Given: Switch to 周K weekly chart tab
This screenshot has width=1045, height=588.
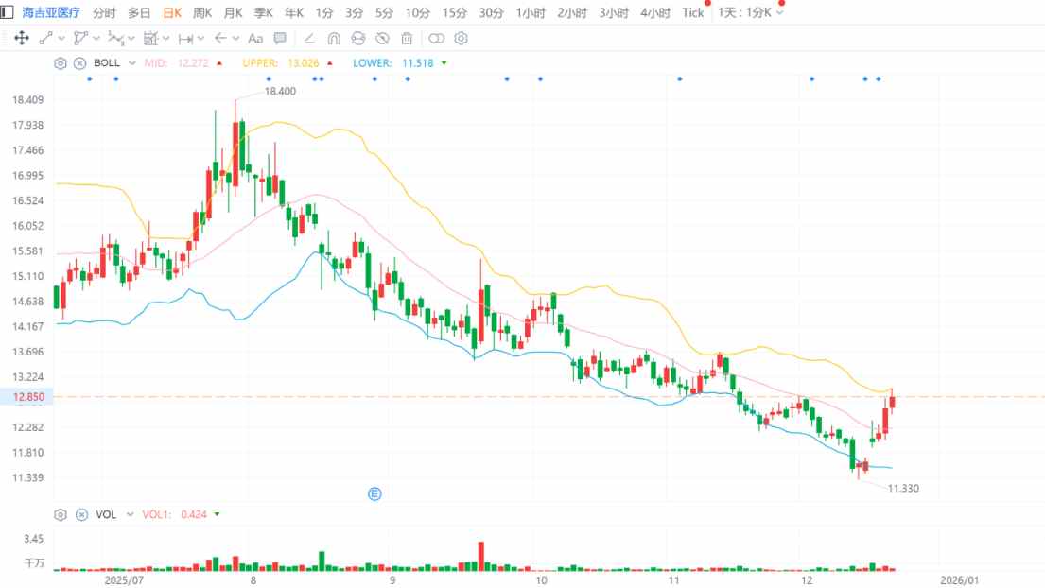Looking at the screenshot, I should coord(202,13).
